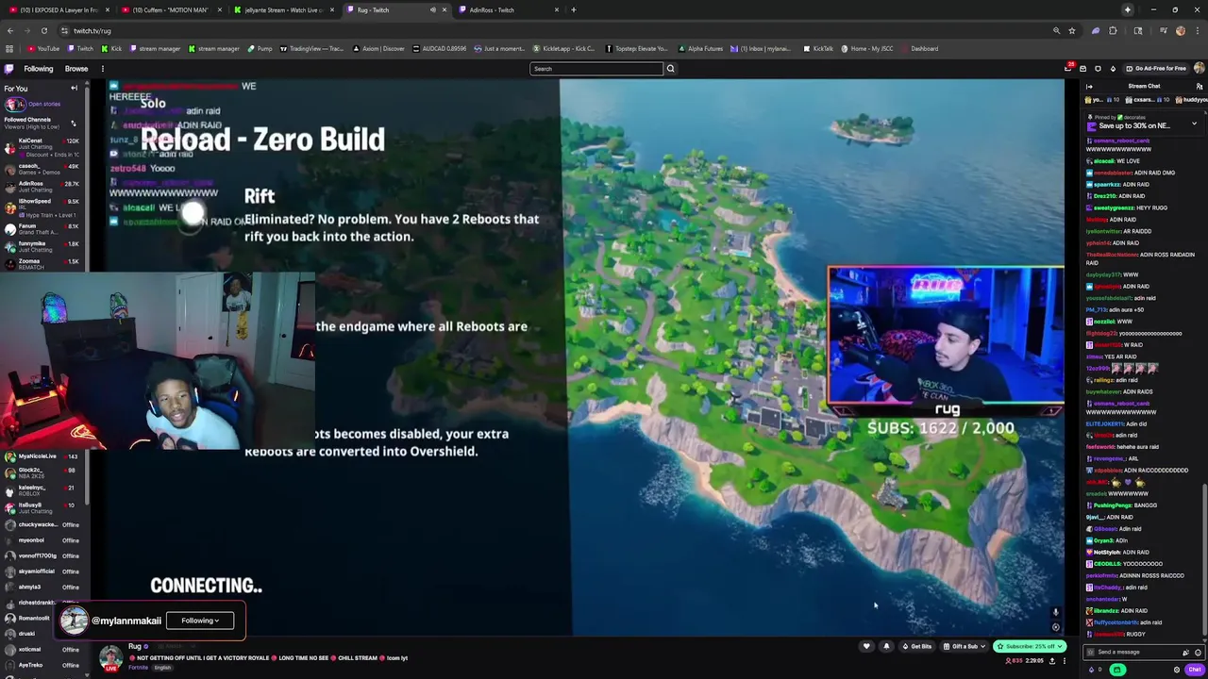
Task: Open MyaNicoleLive channel from sidebar
Action: point(42,456)
